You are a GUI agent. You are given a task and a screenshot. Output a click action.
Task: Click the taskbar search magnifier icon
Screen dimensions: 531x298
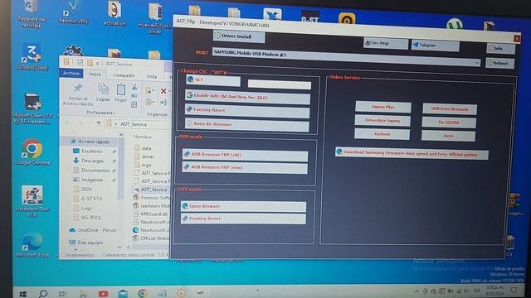coord(43,294)
